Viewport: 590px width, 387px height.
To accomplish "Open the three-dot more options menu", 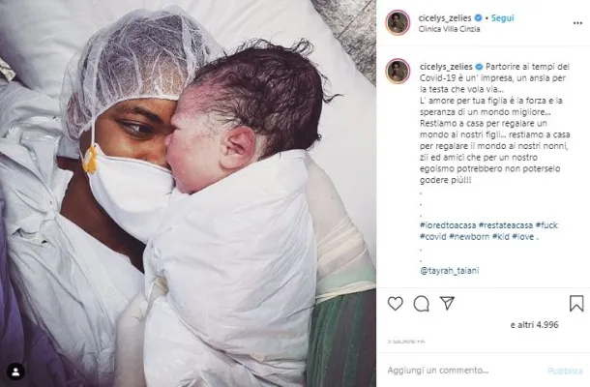I will [x=577, y=23].
